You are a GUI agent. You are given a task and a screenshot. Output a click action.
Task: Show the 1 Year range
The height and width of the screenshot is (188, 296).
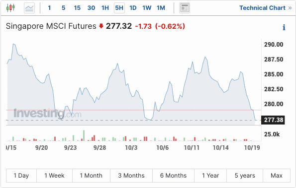click(x=210, y=176)
